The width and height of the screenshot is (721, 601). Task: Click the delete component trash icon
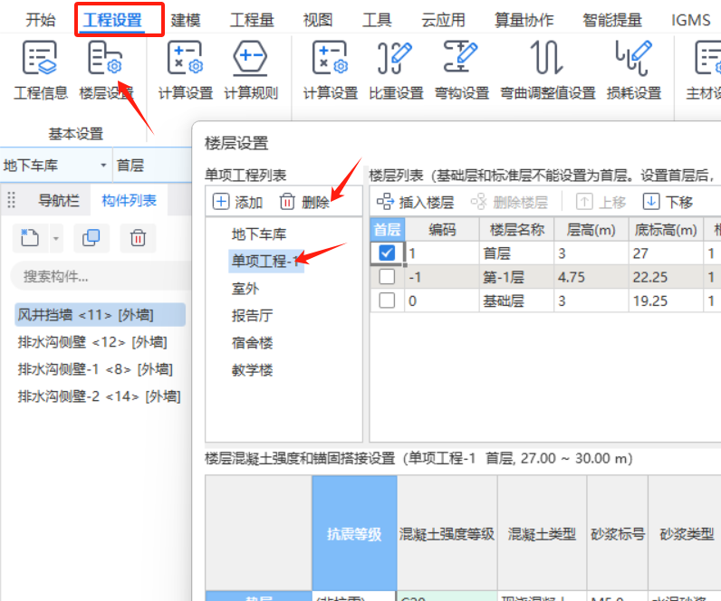point(138,238)
